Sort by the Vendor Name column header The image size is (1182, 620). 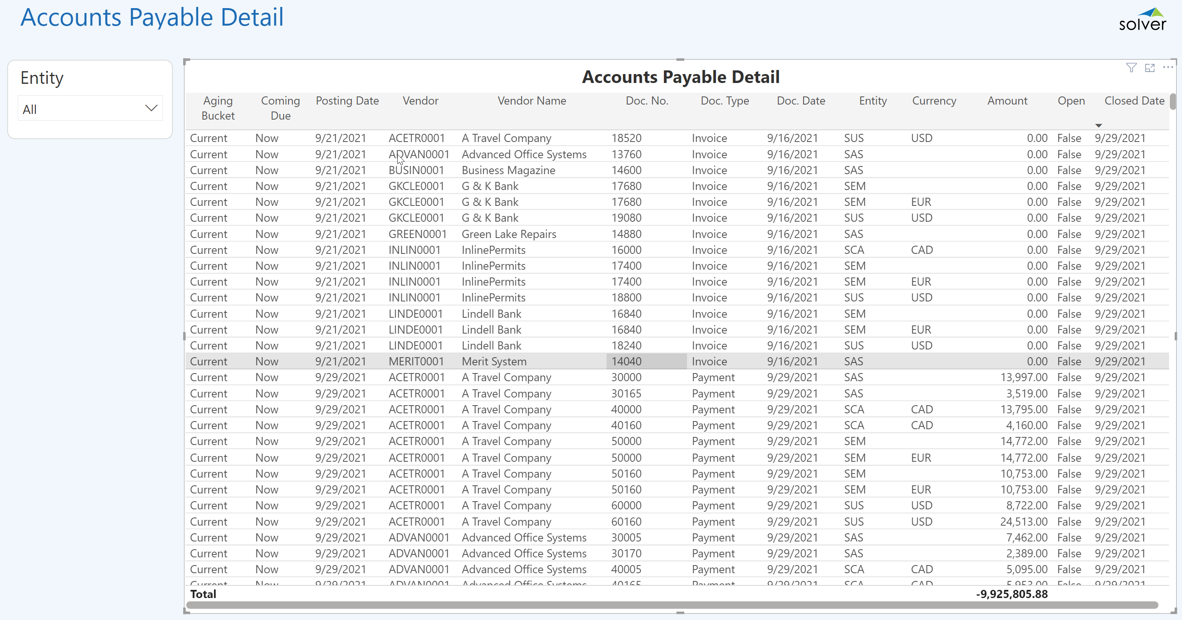click(x=531, y=101)
